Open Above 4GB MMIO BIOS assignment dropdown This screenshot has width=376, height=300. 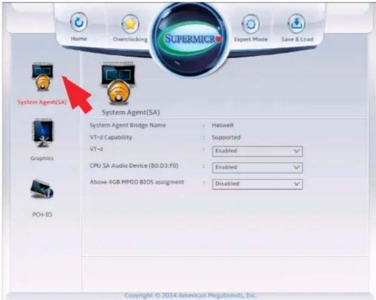[257, 184]
